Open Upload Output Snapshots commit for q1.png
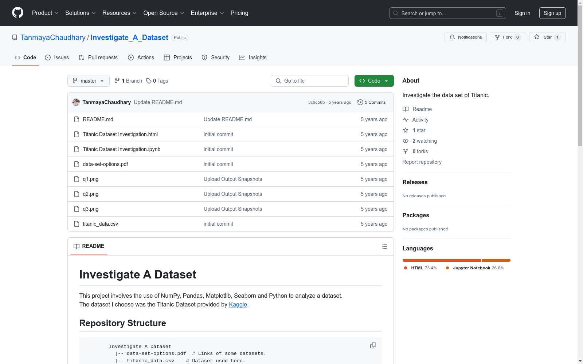This screenshot has height=364, width=583. [233, 179]
